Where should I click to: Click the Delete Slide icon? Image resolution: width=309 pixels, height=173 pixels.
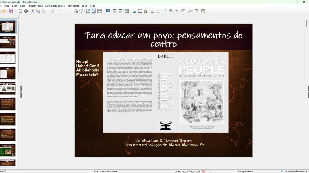pos(196,11)
